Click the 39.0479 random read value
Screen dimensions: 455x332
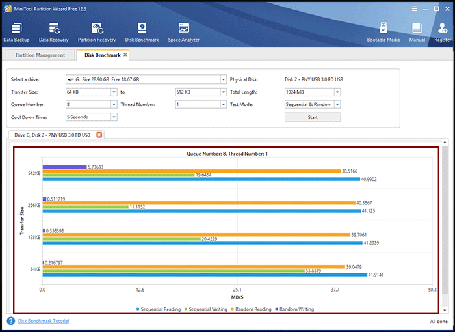click(x=354, y=267)
